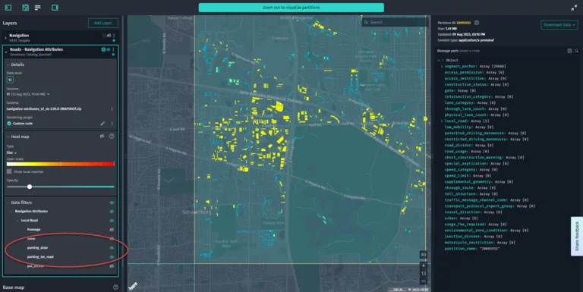Image resolution: width=583 pixels, height=292 pixels.
Task: Hide the parking_aisle data filter
Action: pyautogui.click(x=112, y=248)
